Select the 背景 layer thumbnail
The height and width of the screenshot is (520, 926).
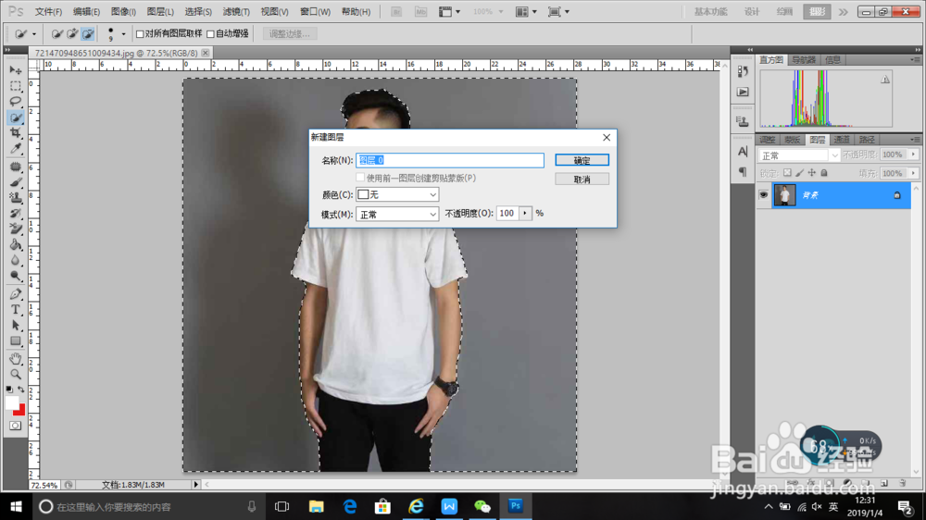(x=785, y=195)
